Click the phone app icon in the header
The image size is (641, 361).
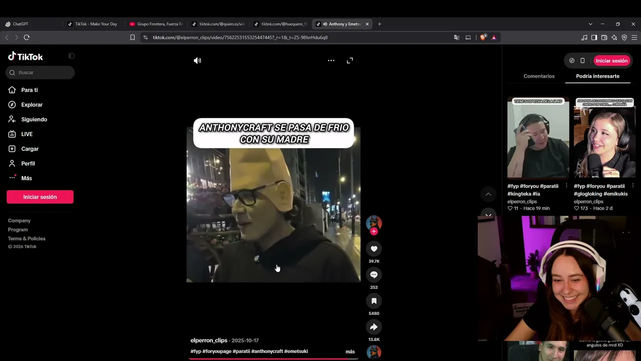click(582, 61)
